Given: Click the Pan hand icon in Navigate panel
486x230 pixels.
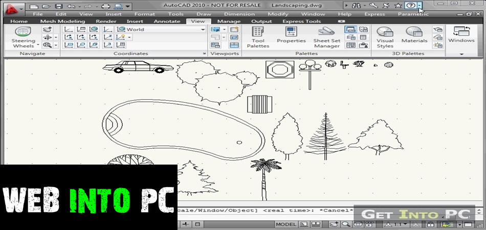Looking at the screenshot, I should coord(48,30).
